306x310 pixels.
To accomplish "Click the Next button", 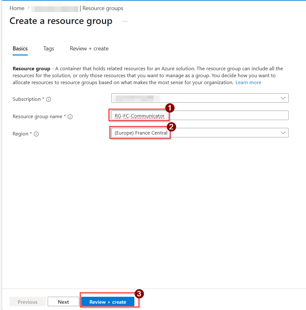I will coord(63,302).
